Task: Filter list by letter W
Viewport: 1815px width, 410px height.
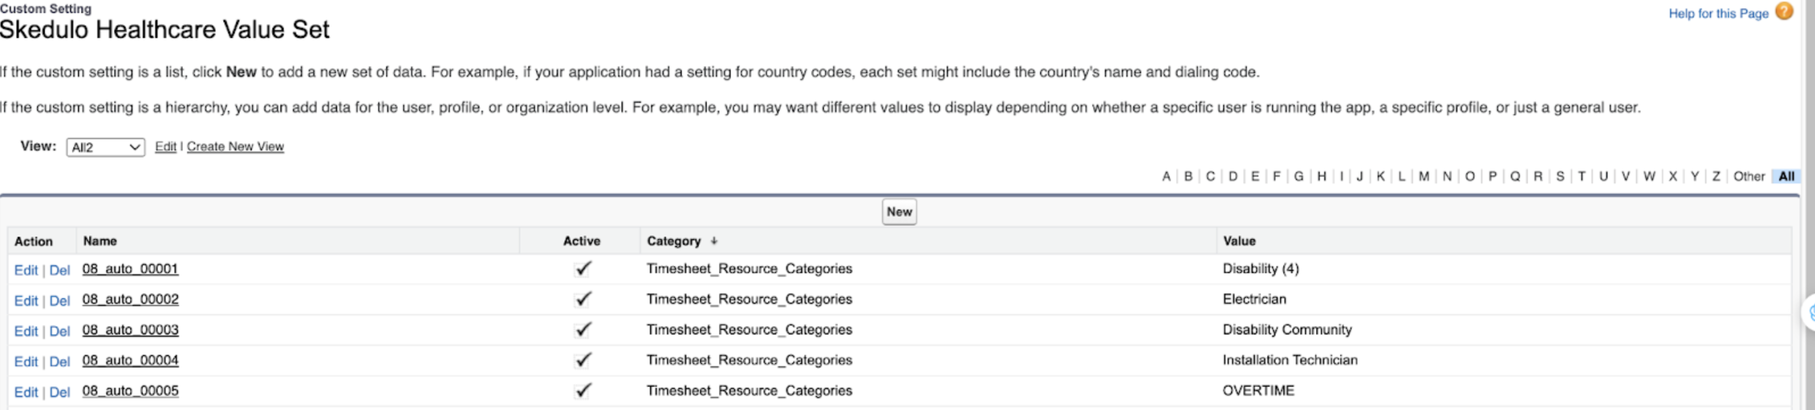Action: point(1650,177)
